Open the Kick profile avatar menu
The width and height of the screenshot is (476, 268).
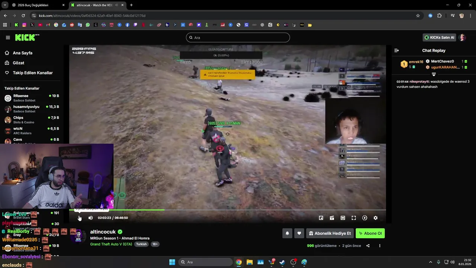[462, 38]
